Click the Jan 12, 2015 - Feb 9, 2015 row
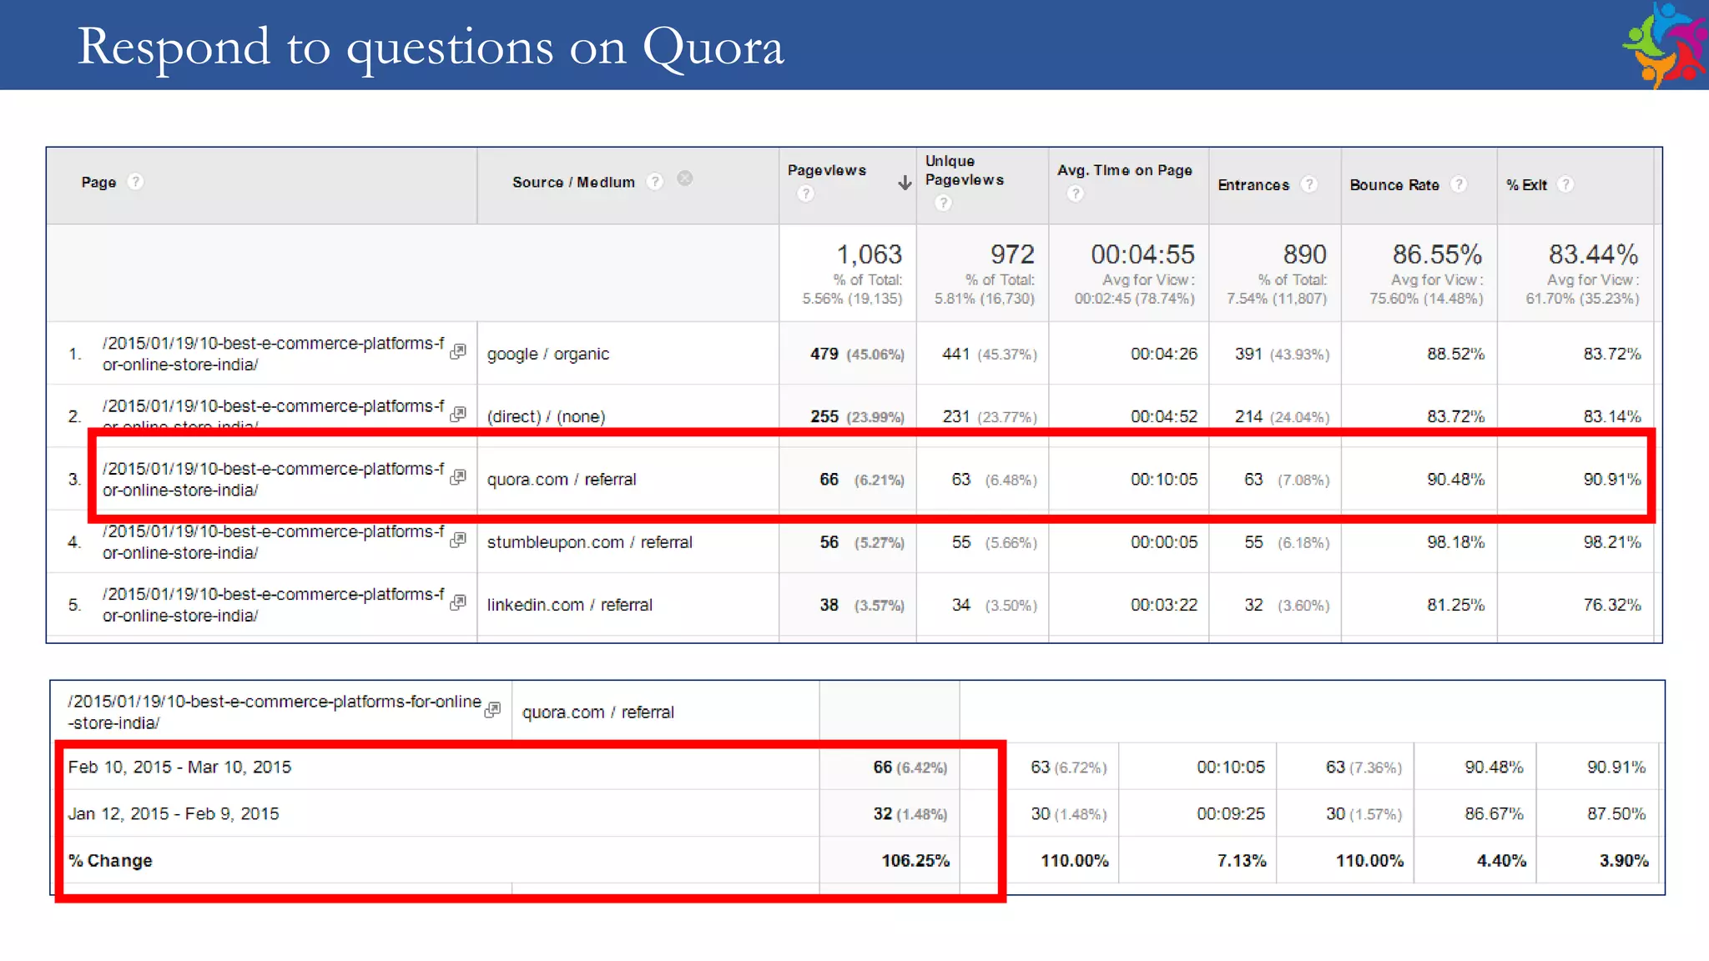The width and height of the screenshot is (1709, 961). (x=174, y=814)
